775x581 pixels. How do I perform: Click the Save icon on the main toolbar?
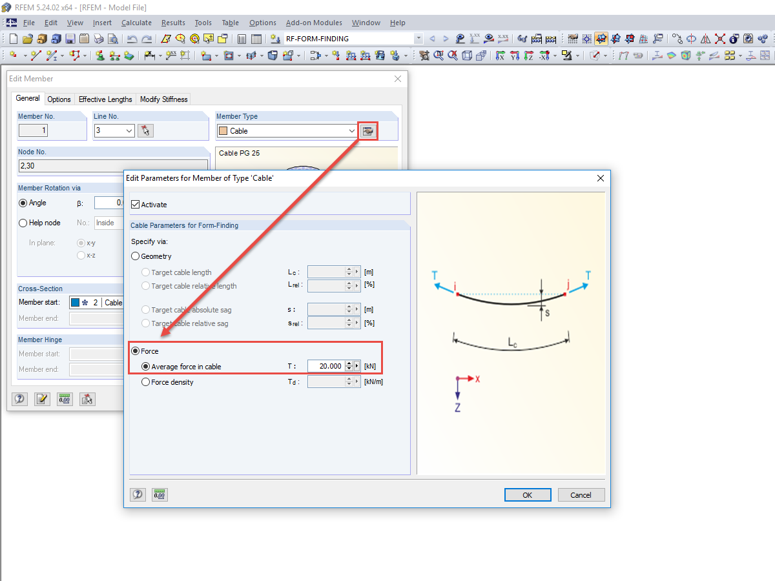tap(70, 38)
